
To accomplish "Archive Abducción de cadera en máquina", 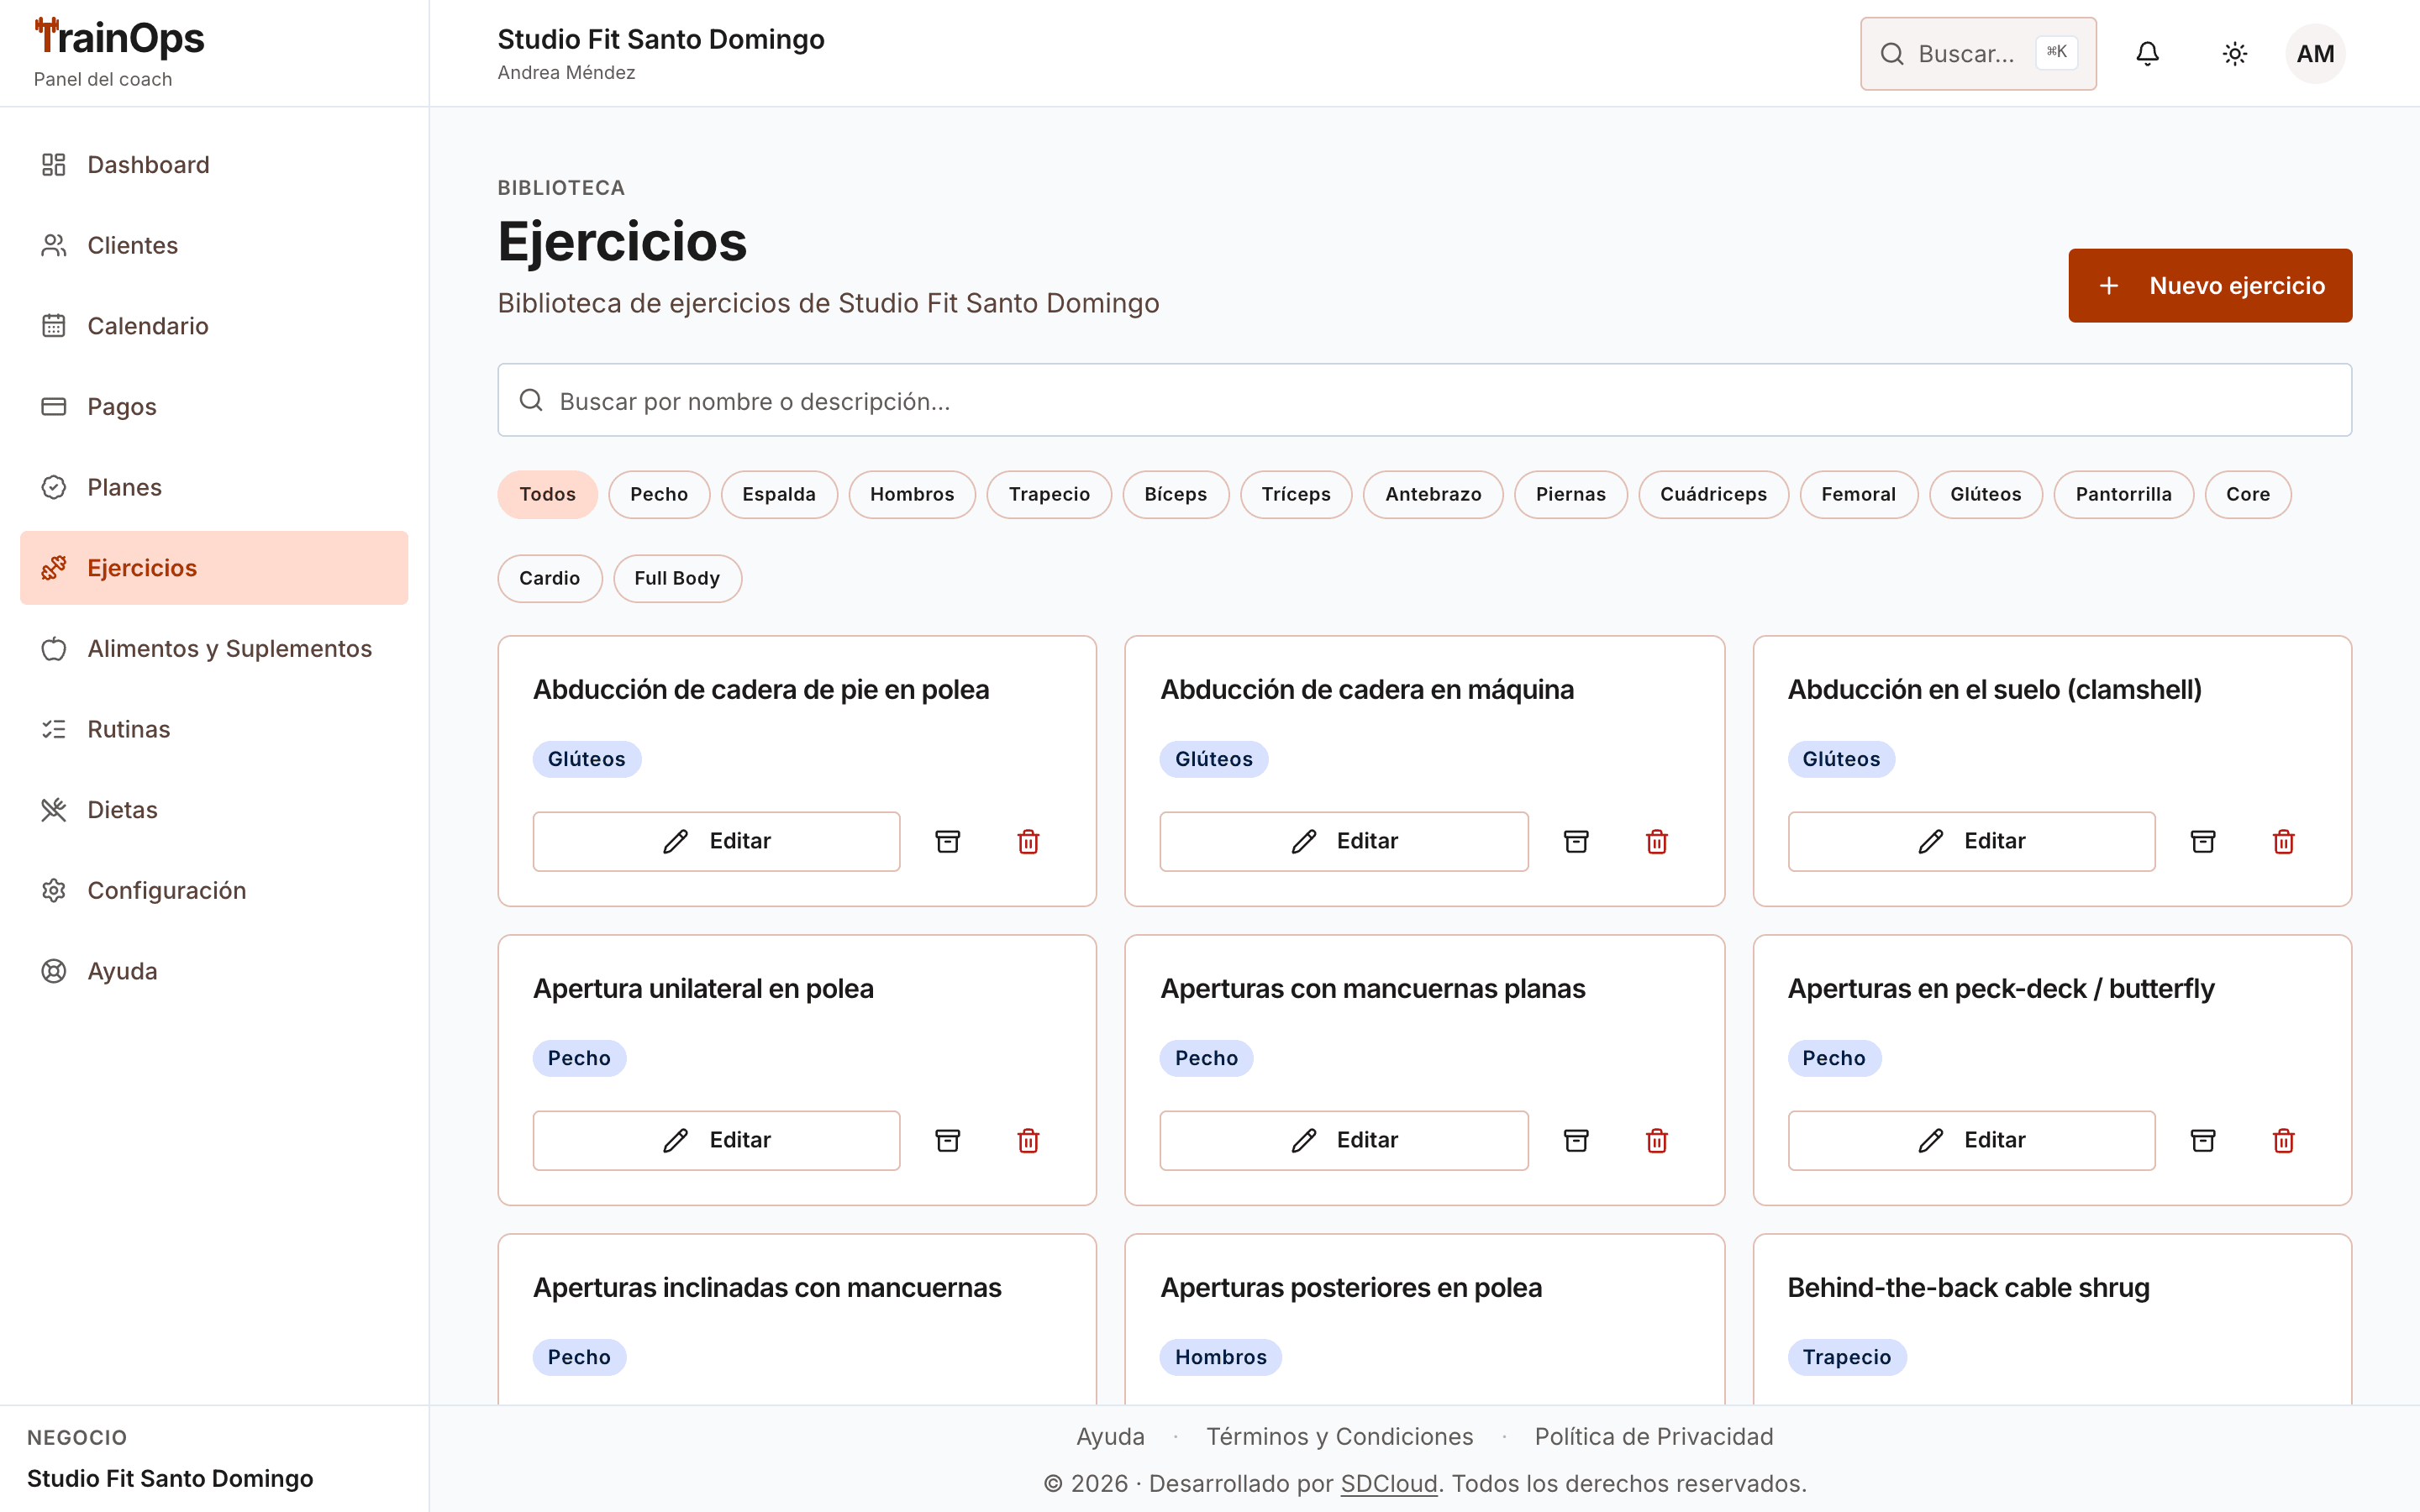I will [1576, 841].
